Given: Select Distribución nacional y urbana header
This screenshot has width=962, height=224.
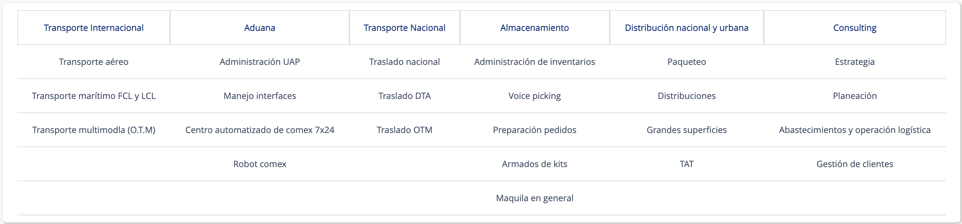Looking at the screenshot, I should pyautogui.click(x=687, y=28).
